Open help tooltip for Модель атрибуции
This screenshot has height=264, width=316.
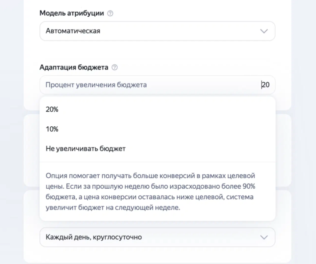point(110,13)
